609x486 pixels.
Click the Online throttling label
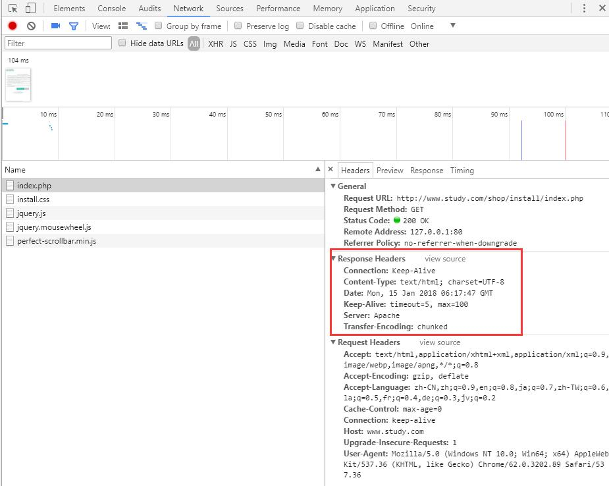[x=422, y=26]
